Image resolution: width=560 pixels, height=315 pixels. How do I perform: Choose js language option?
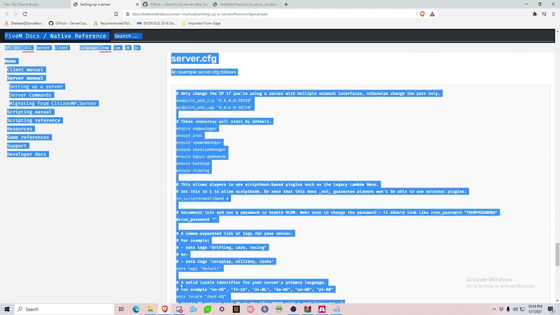pyautogui.click(x=136, y=48)
